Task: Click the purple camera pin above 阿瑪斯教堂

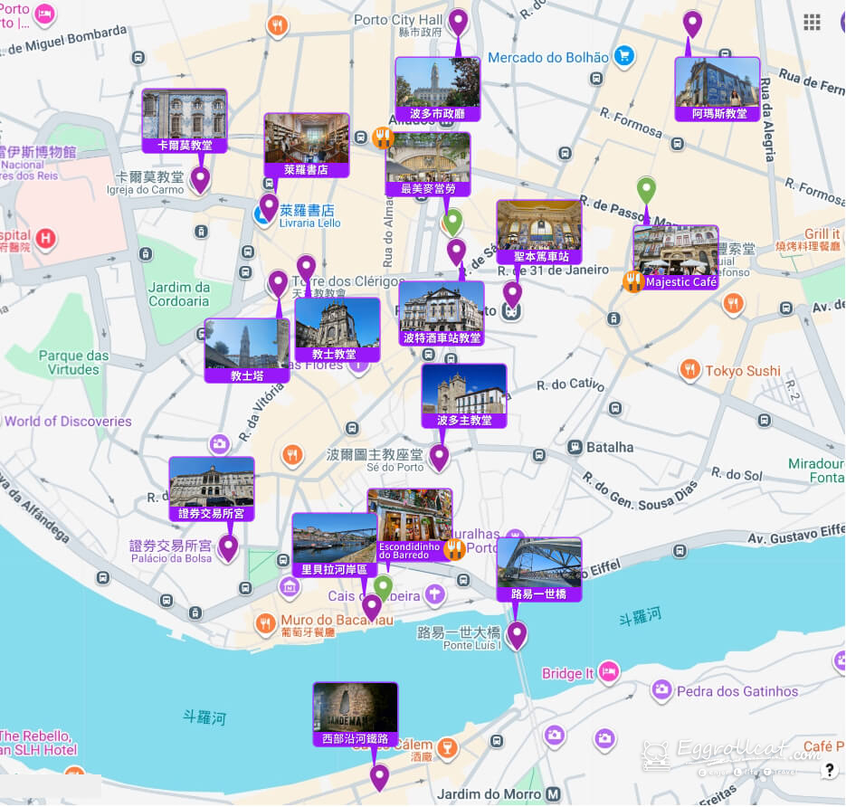Action: [x=691, y=22]
